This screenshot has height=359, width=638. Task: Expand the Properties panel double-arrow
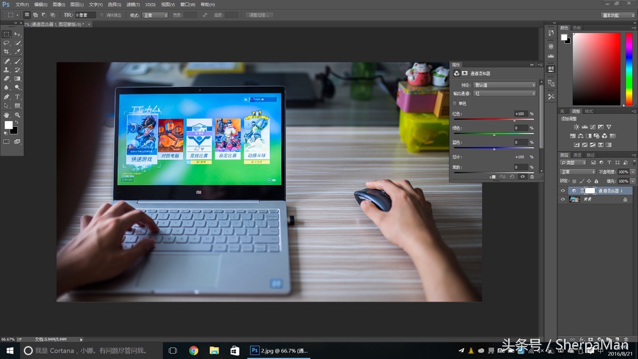(x=532, y=65)
